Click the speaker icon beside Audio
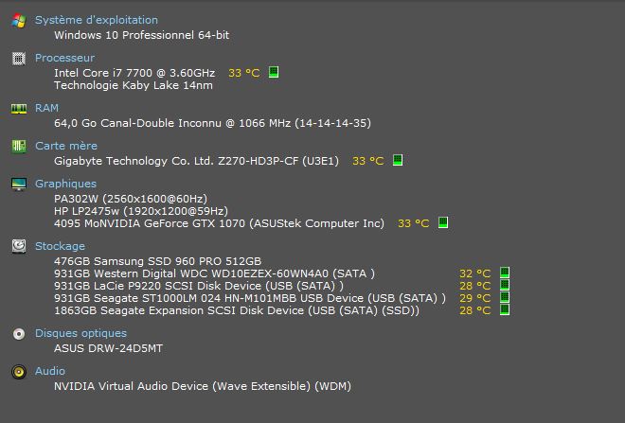Viewport: 625px width, 423px height. click(x=19, y=372)
